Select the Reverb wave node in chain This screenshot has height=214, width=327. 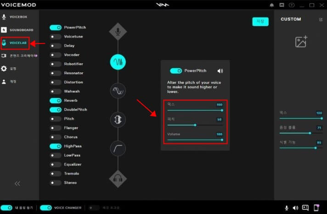click(x=118, y=91)
